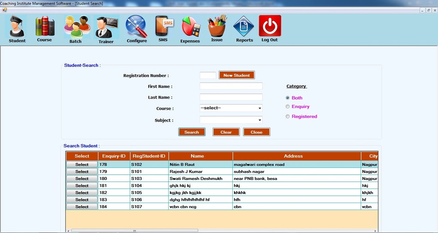438x233 pixels.
Task: Minimize the inner Student Search window
Action: point(423,10)
